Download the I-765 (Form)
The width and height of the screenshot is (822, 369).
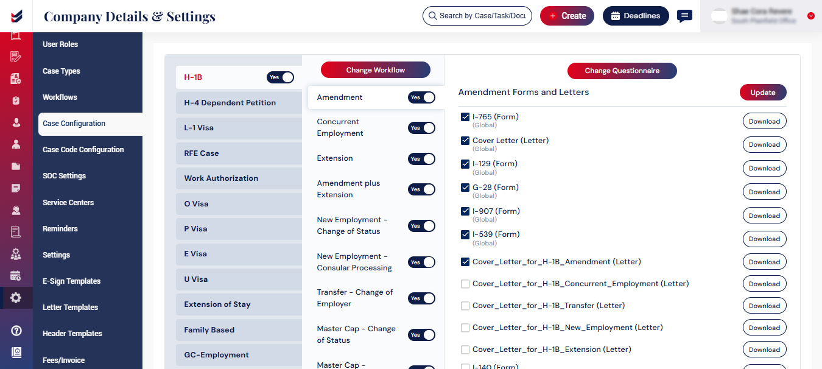pos(764,121)
